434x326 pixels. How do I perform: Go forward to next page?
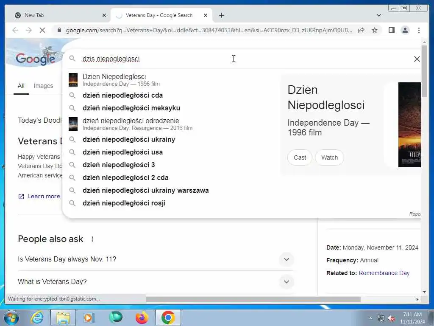point(29,30)
